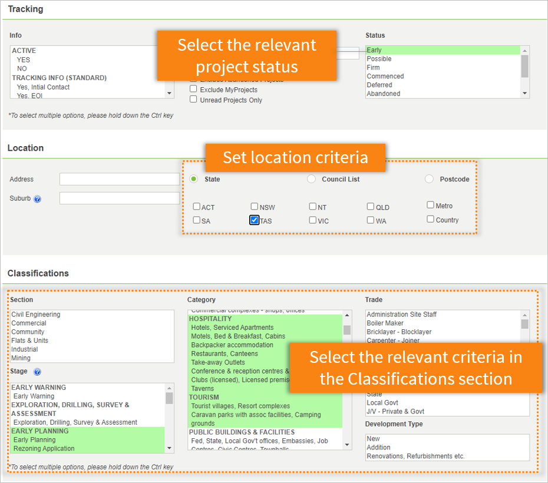This screenshot has width=548, height=483.
Task: Select Commenced in the Status list
Action: coord(443,77)
